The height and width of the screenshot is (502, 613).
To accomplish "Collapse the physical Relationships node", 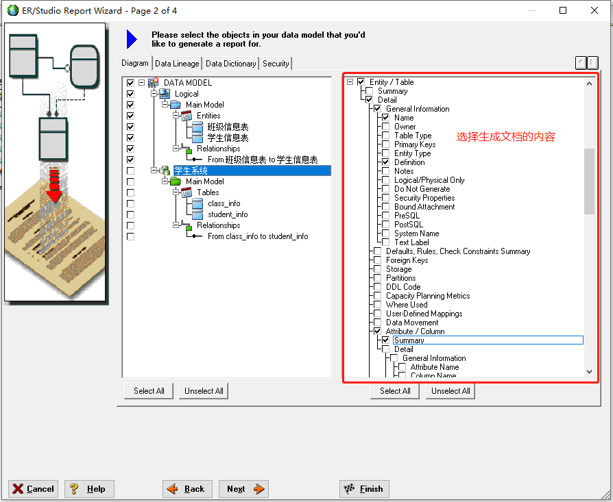I will click(x=176, y=225).
